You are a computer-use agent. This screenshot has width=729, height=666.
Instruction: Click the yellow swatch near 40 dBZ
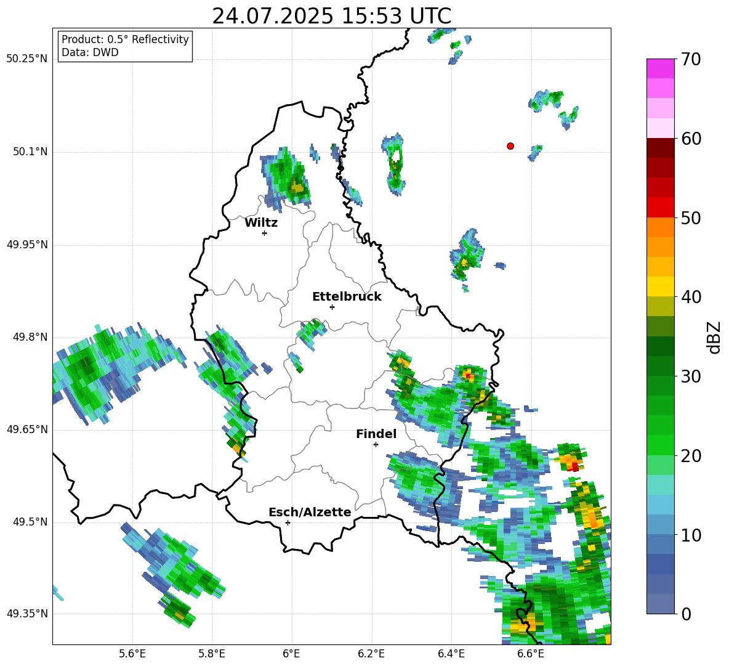[x=660, y=286]
